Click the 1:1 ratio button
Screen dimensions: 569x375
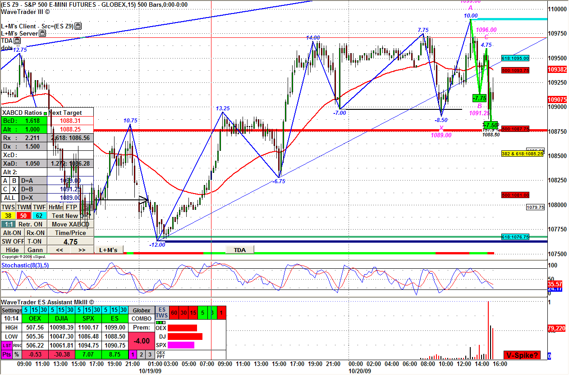pos(8,224)
